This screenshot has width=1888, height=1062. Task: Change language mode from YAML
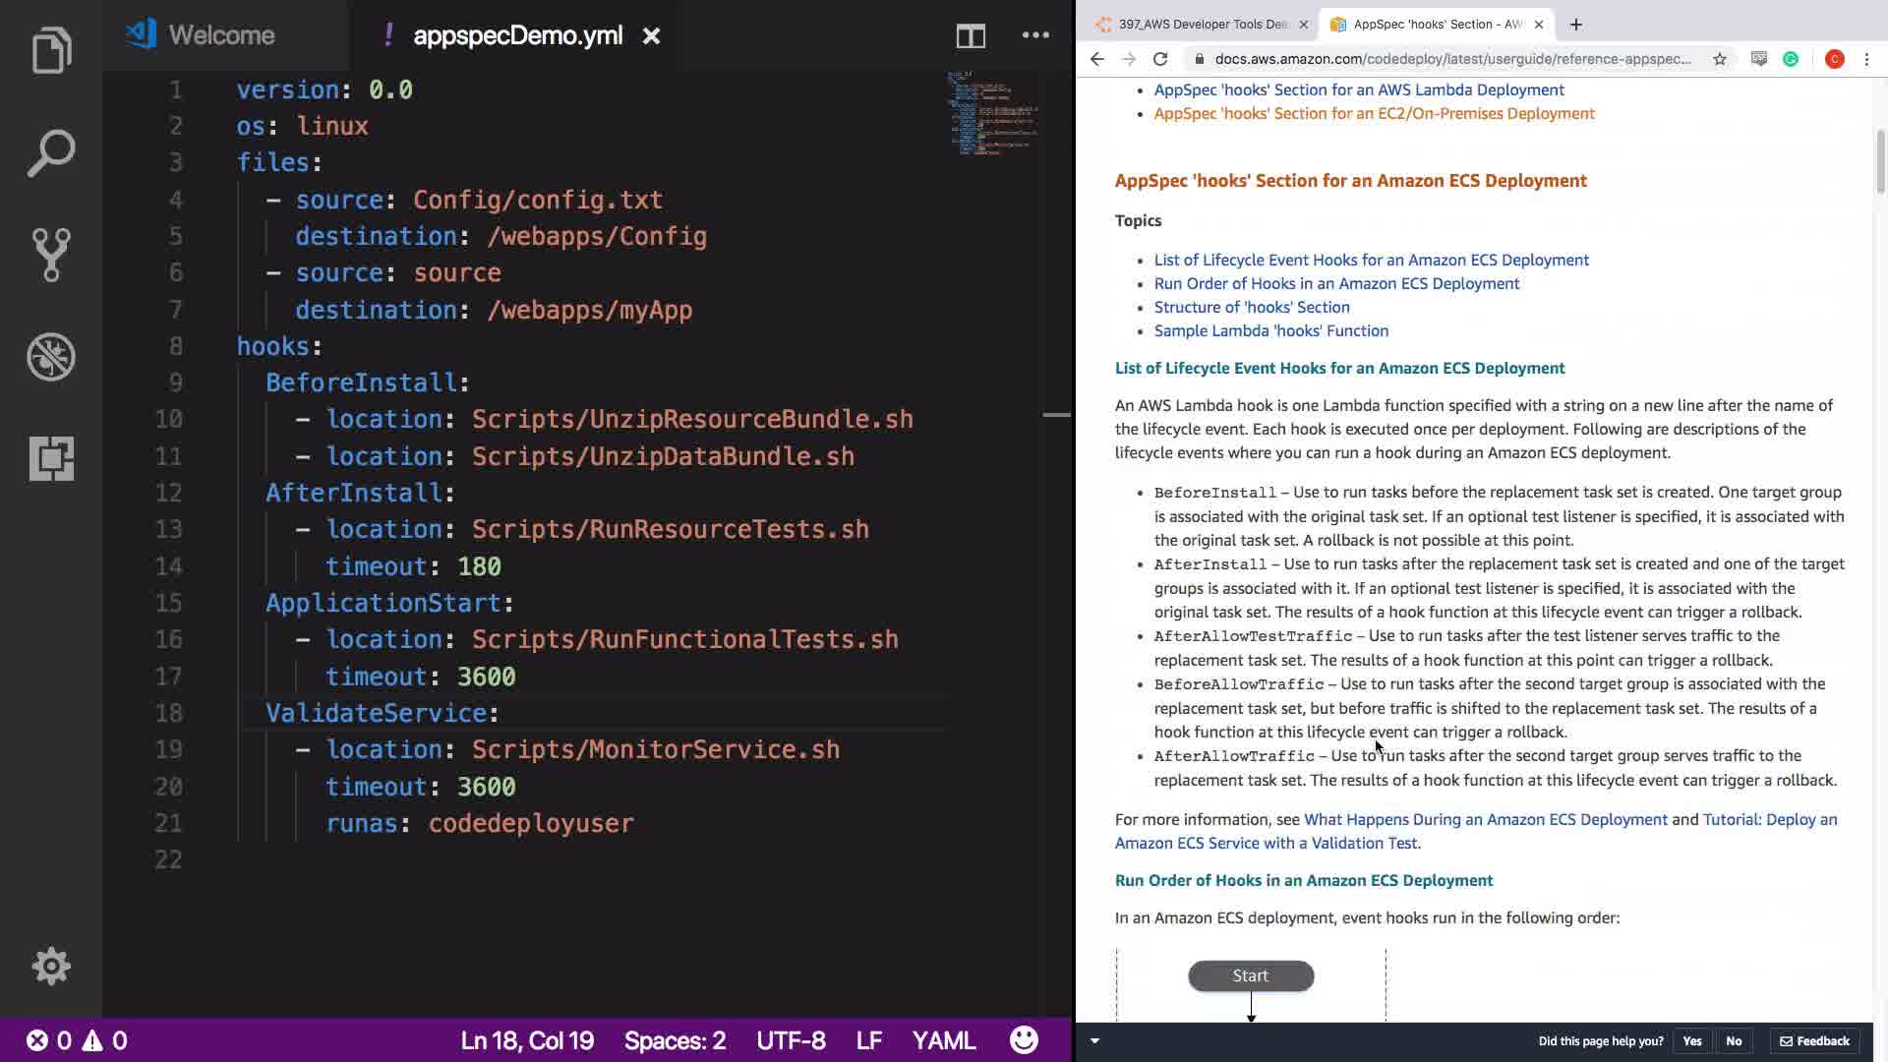point(943,1040)
